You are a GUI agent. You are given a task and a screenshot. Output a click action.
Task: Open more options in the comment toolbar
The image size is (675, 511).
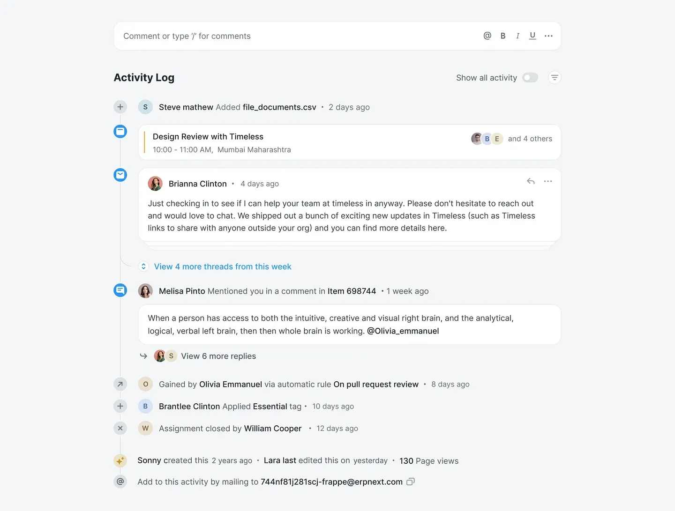tap(548, 36)
